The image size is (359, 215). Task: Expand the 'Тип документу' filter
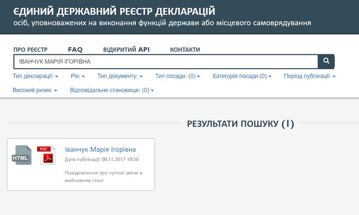[120, 76]
